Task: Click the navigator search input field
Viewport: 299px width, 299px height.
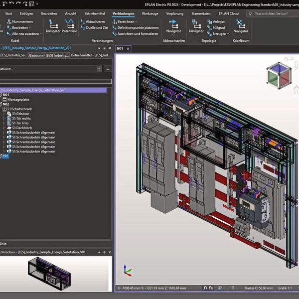Action: click(x=55, y=81)
